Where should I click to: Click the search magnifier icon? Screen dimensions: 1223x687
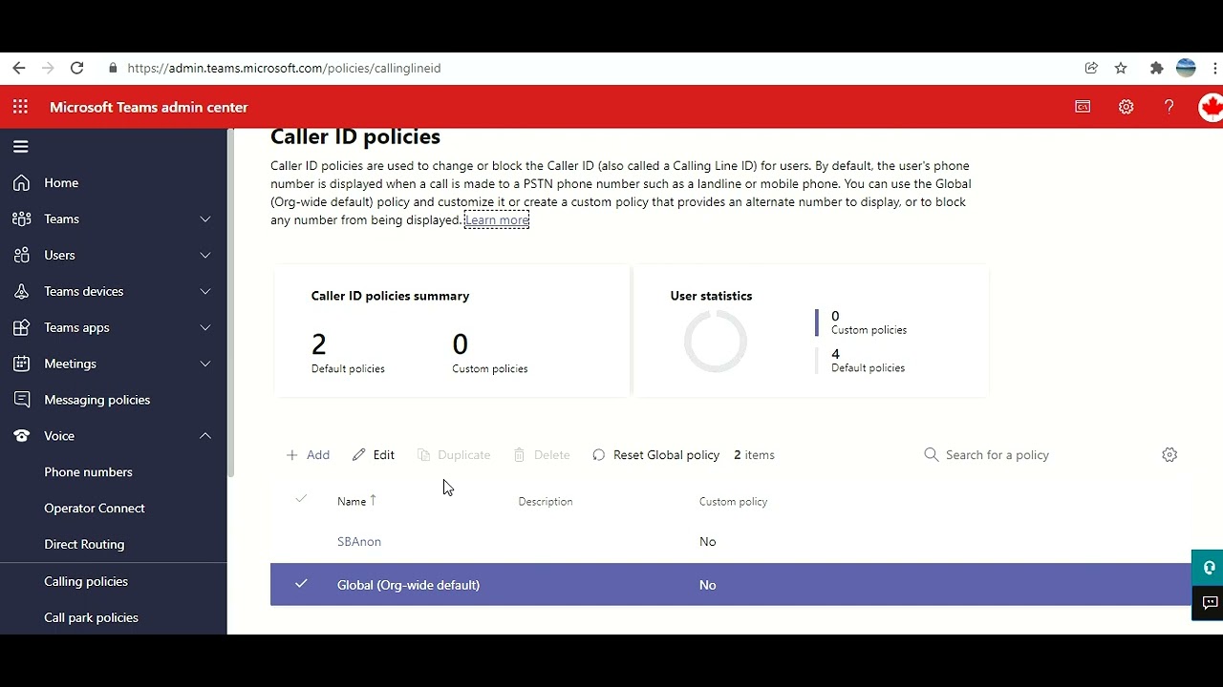coord(932,455)
